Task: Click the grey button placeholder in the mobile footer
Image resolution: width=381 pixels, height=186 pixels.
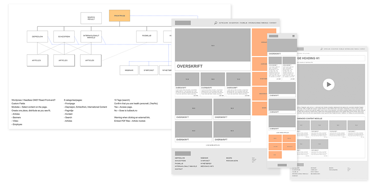Action: point(282,165)
